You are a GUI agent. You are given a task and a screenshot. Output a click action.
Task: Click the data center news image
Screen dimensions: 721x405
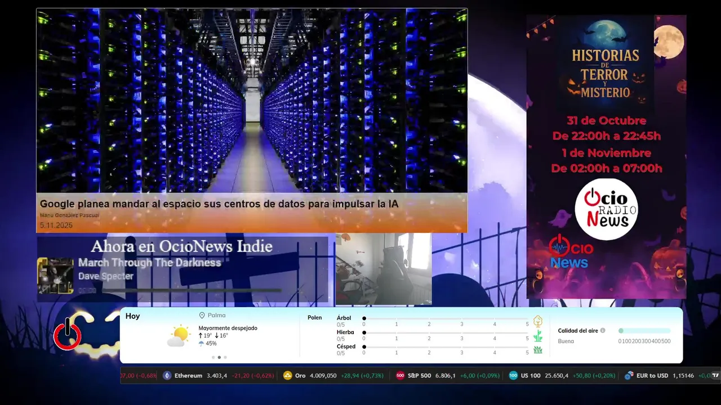pos(252,101)
